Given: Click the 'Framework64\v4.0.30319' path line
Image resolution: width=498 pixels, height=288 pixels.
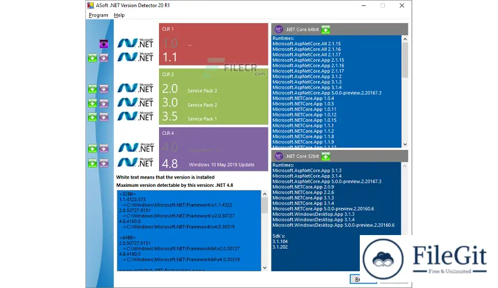Looking at the screenshot, I should (x=180, y=259).
